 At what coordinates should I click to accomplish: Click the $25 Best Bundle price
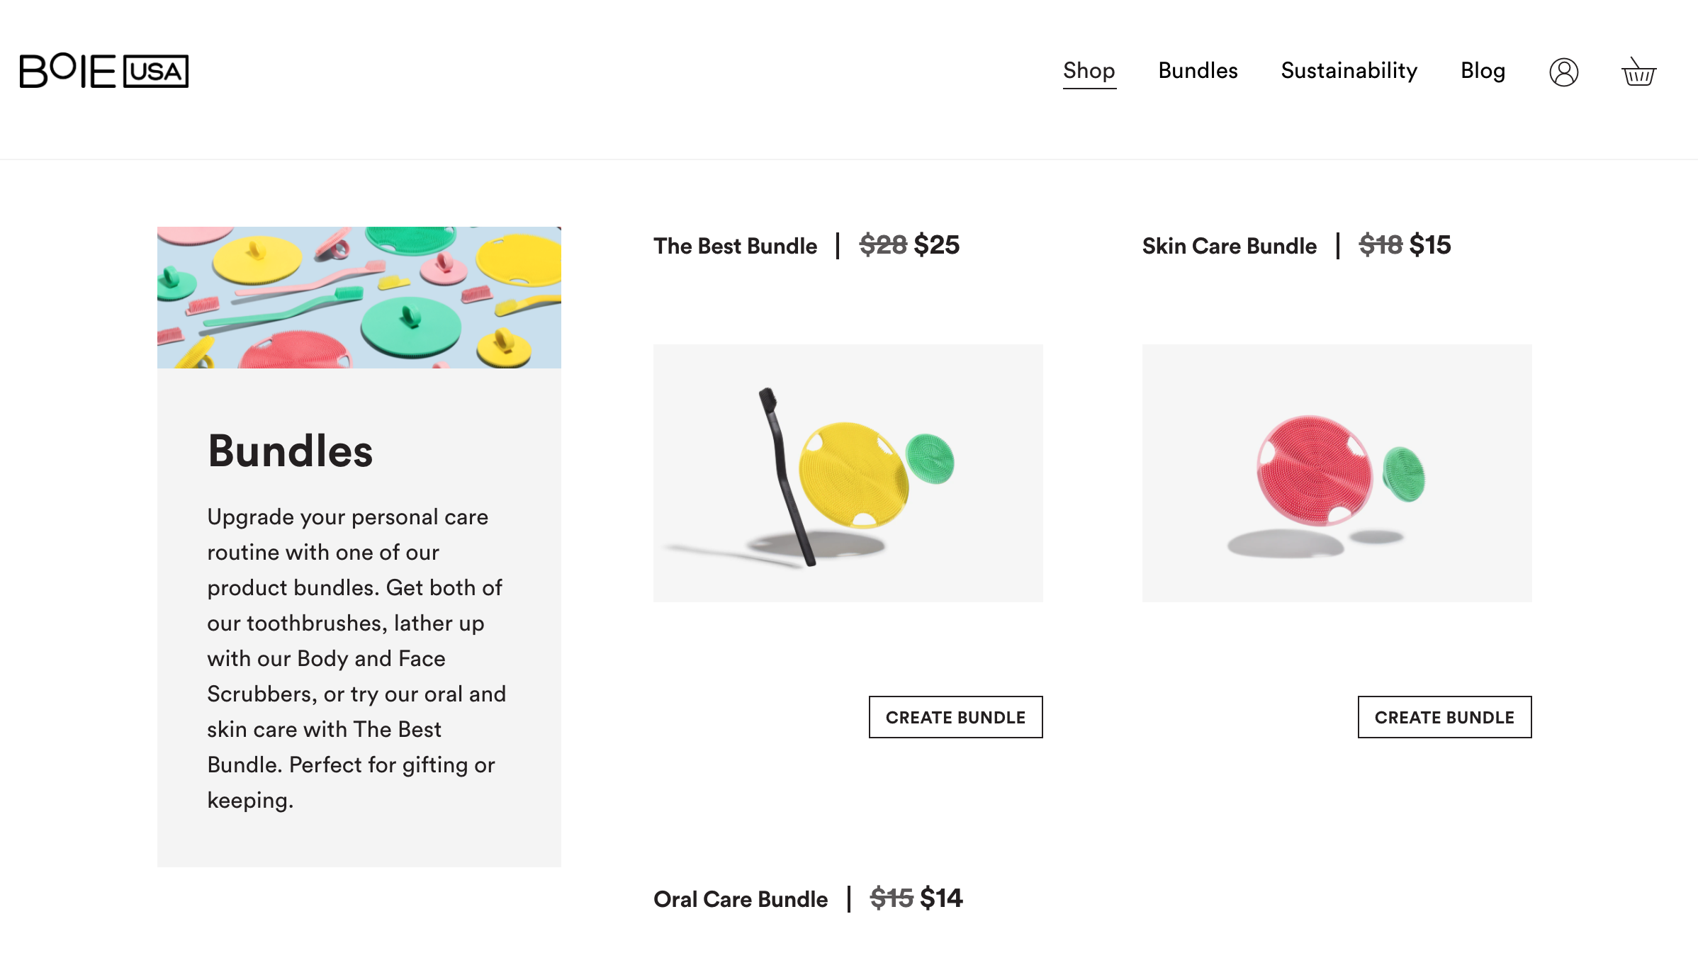(936, 245)
